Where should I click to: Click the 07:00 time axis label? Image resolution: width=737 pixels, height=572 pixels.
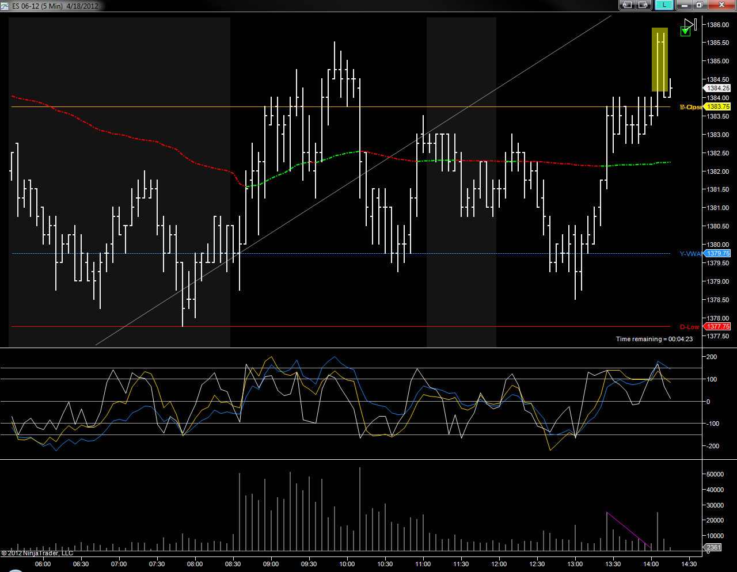[x=119, y=564]
